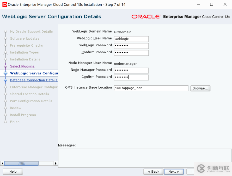Click the Software Updates step label

coord(25,39)
